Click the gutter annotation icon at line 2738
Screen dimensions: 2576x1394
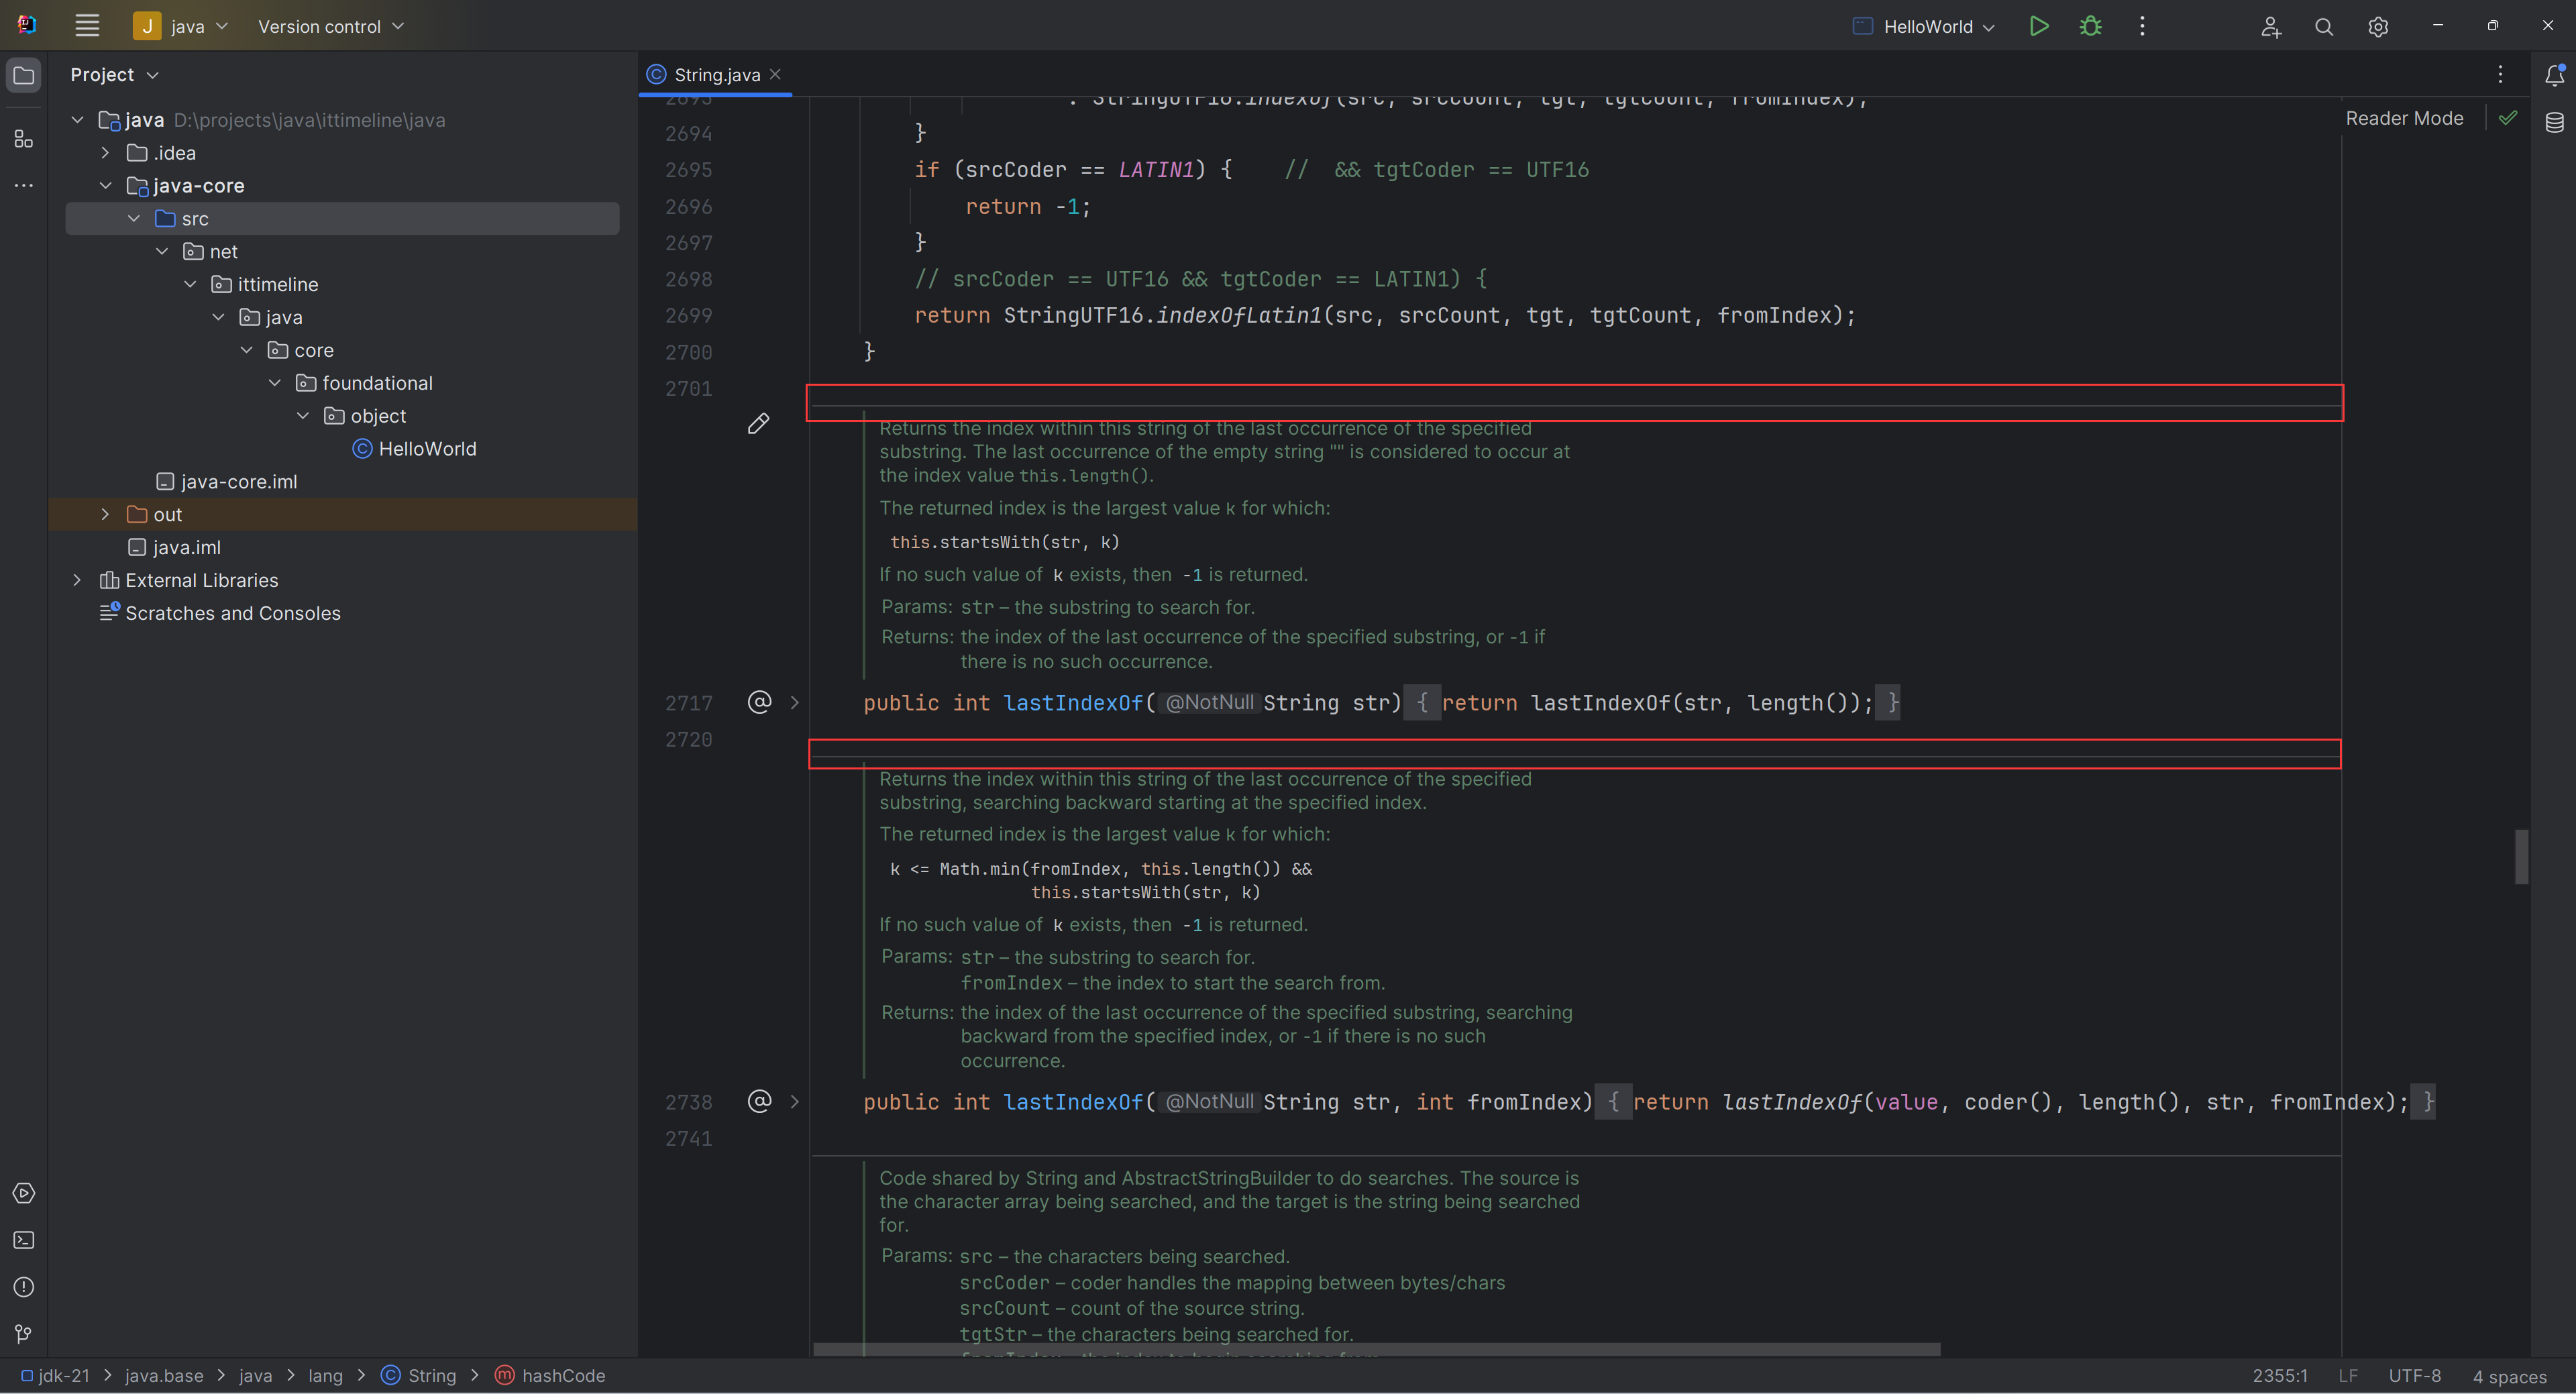759,1101
